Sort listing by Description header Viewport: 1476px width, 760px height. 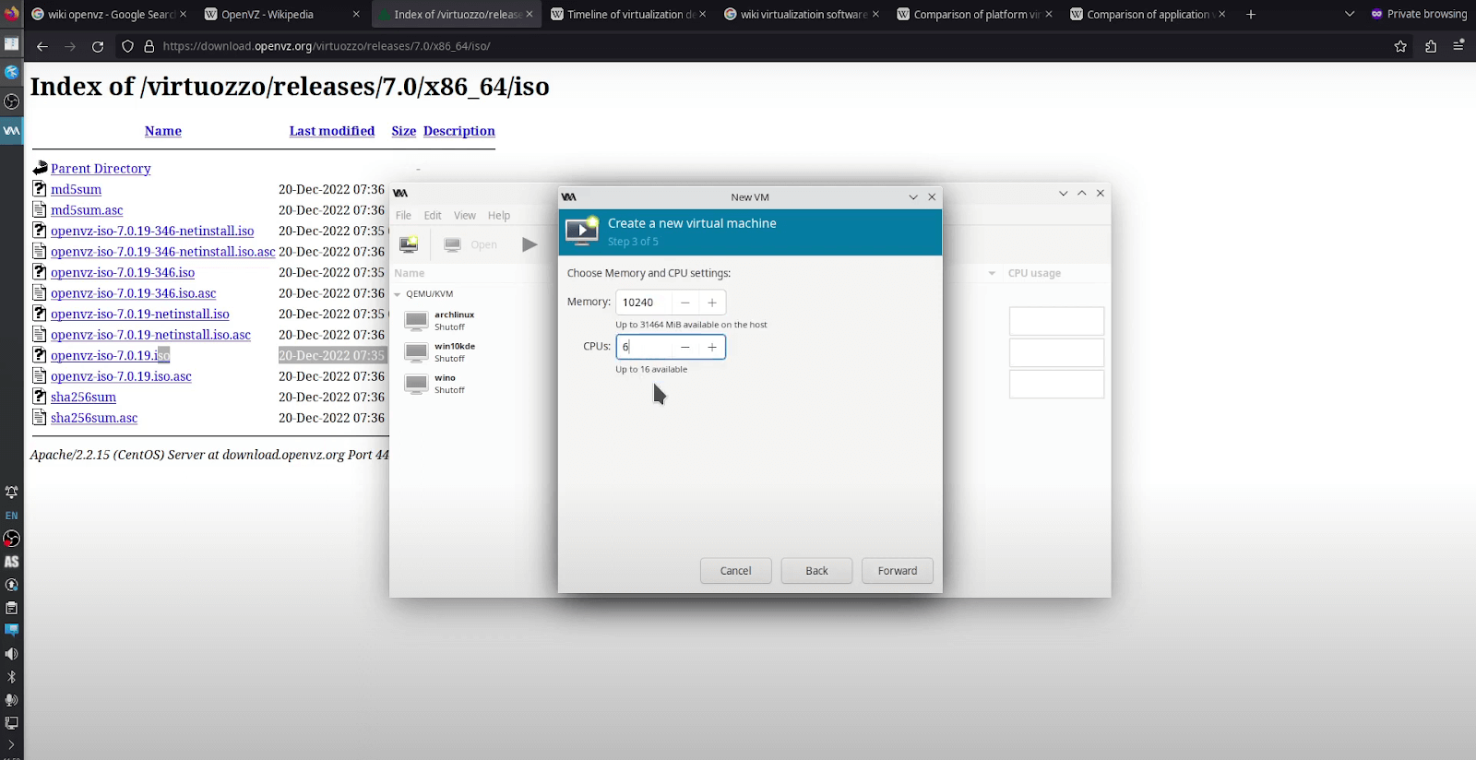(459, 131)
